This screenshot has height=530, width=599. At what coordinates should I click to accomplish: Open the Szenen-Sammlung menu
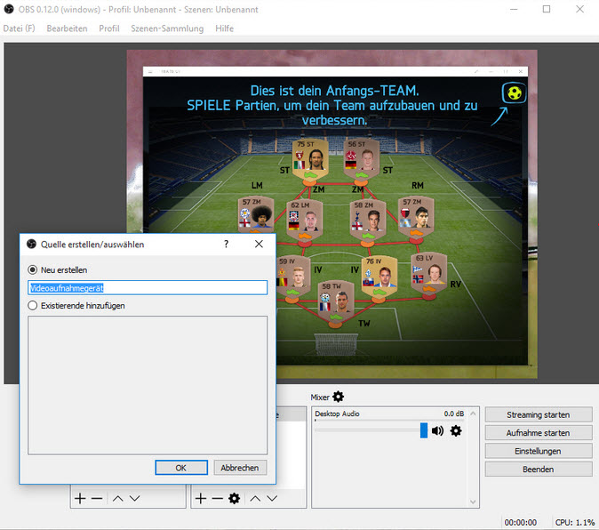click(167, 28)
